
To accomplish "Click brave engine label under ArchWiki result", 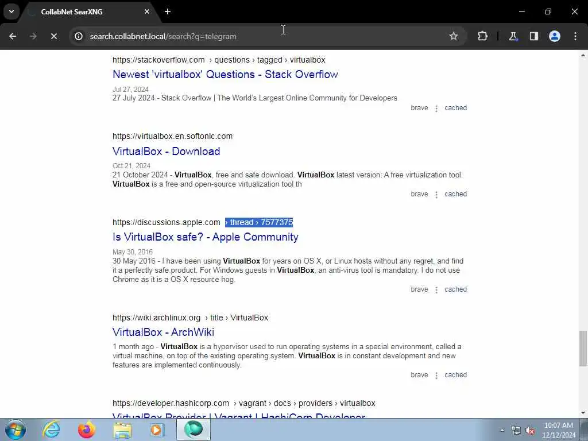I will tap(419, 375).
